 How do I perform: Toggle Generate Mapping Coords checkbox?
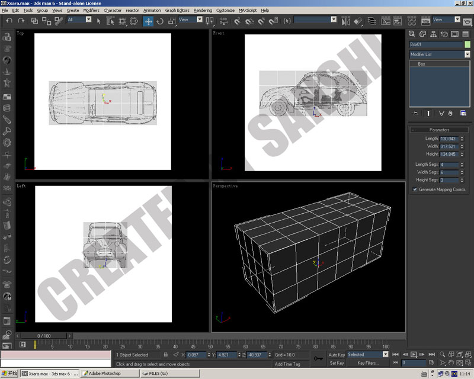tap(415, 189)
